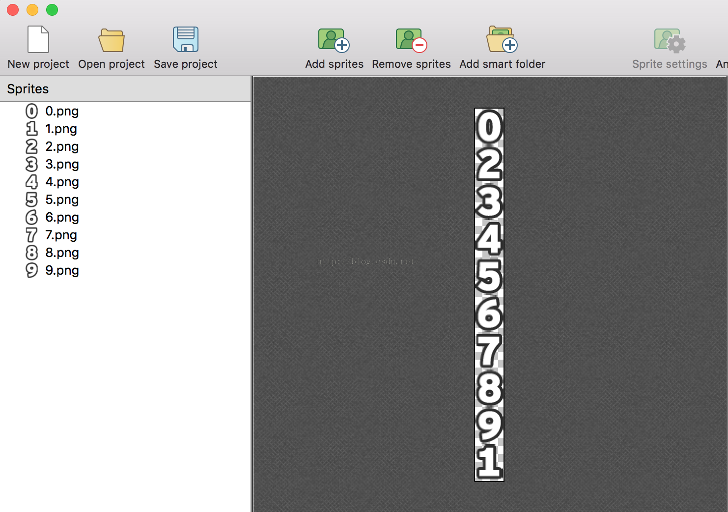Select the 5.png sprite icon in list
Screen dimensions: 728x512
[x=31, y=199]
